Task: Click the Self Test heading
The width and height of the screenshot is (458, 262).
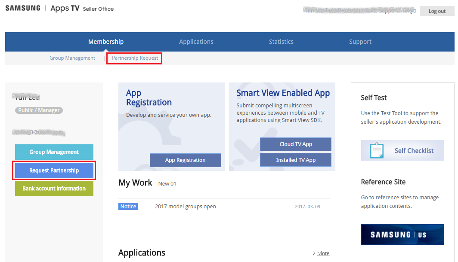Action: (374, 97)
